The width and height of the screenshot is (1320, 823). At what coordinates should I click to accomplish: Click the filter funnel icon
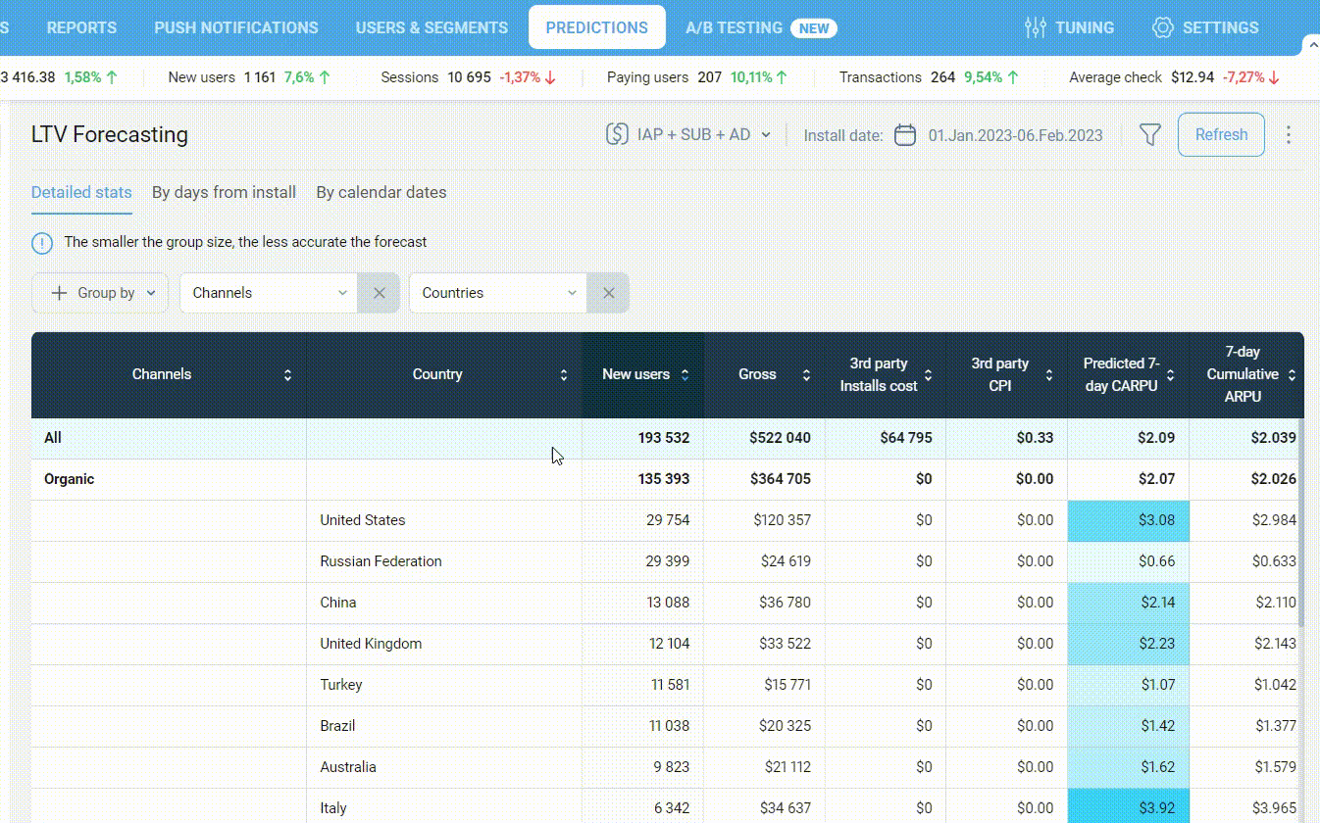pos(1149,135)
